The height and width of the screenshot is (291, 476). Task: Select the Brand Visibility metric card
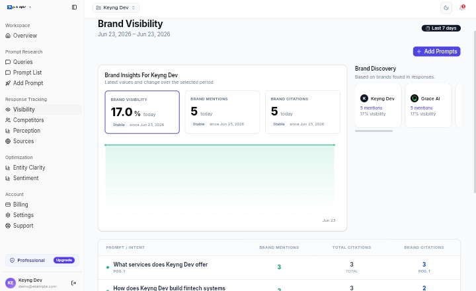(142, 112)
